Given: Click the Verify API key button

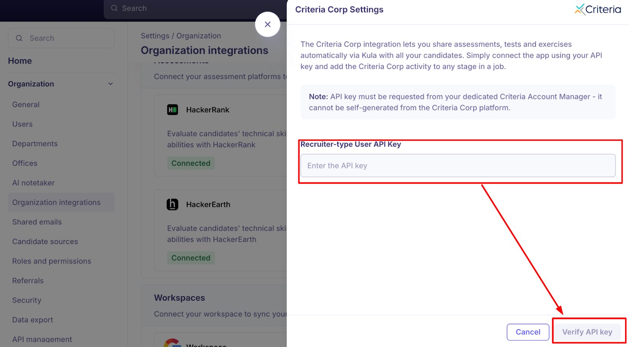Looking at the screenshot, I should click(x=587, y=332).
